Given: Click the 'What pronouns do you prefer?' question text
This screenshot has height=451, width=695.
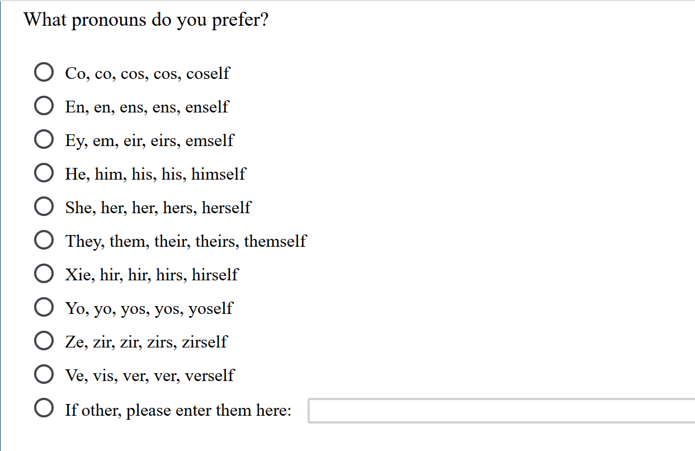Looking at the screenshot, I should [146, 20].
